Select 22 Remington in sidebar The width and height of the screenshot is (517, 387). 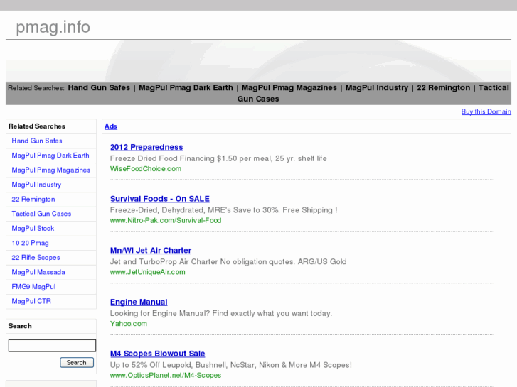(x=33, y=200)
